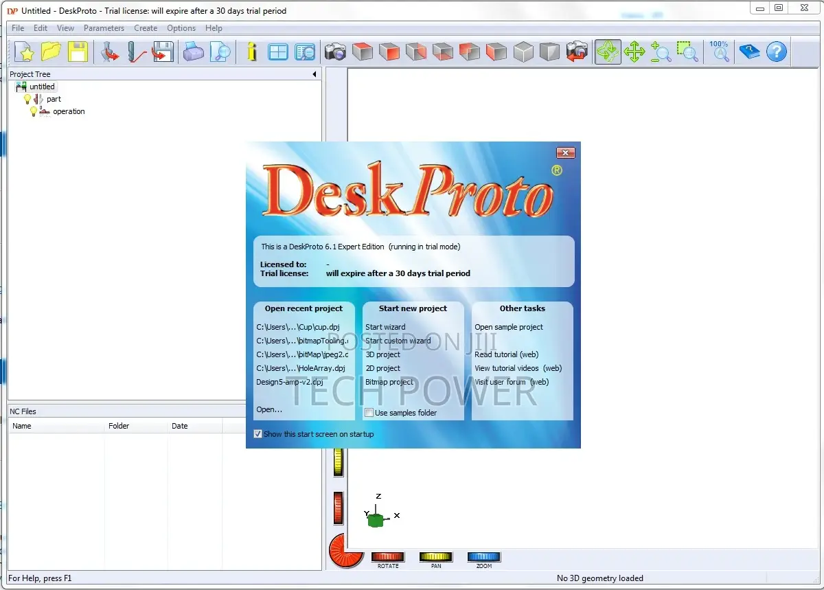
Task: Close the DeskProto start screen dialog
Action: (565, 152)
